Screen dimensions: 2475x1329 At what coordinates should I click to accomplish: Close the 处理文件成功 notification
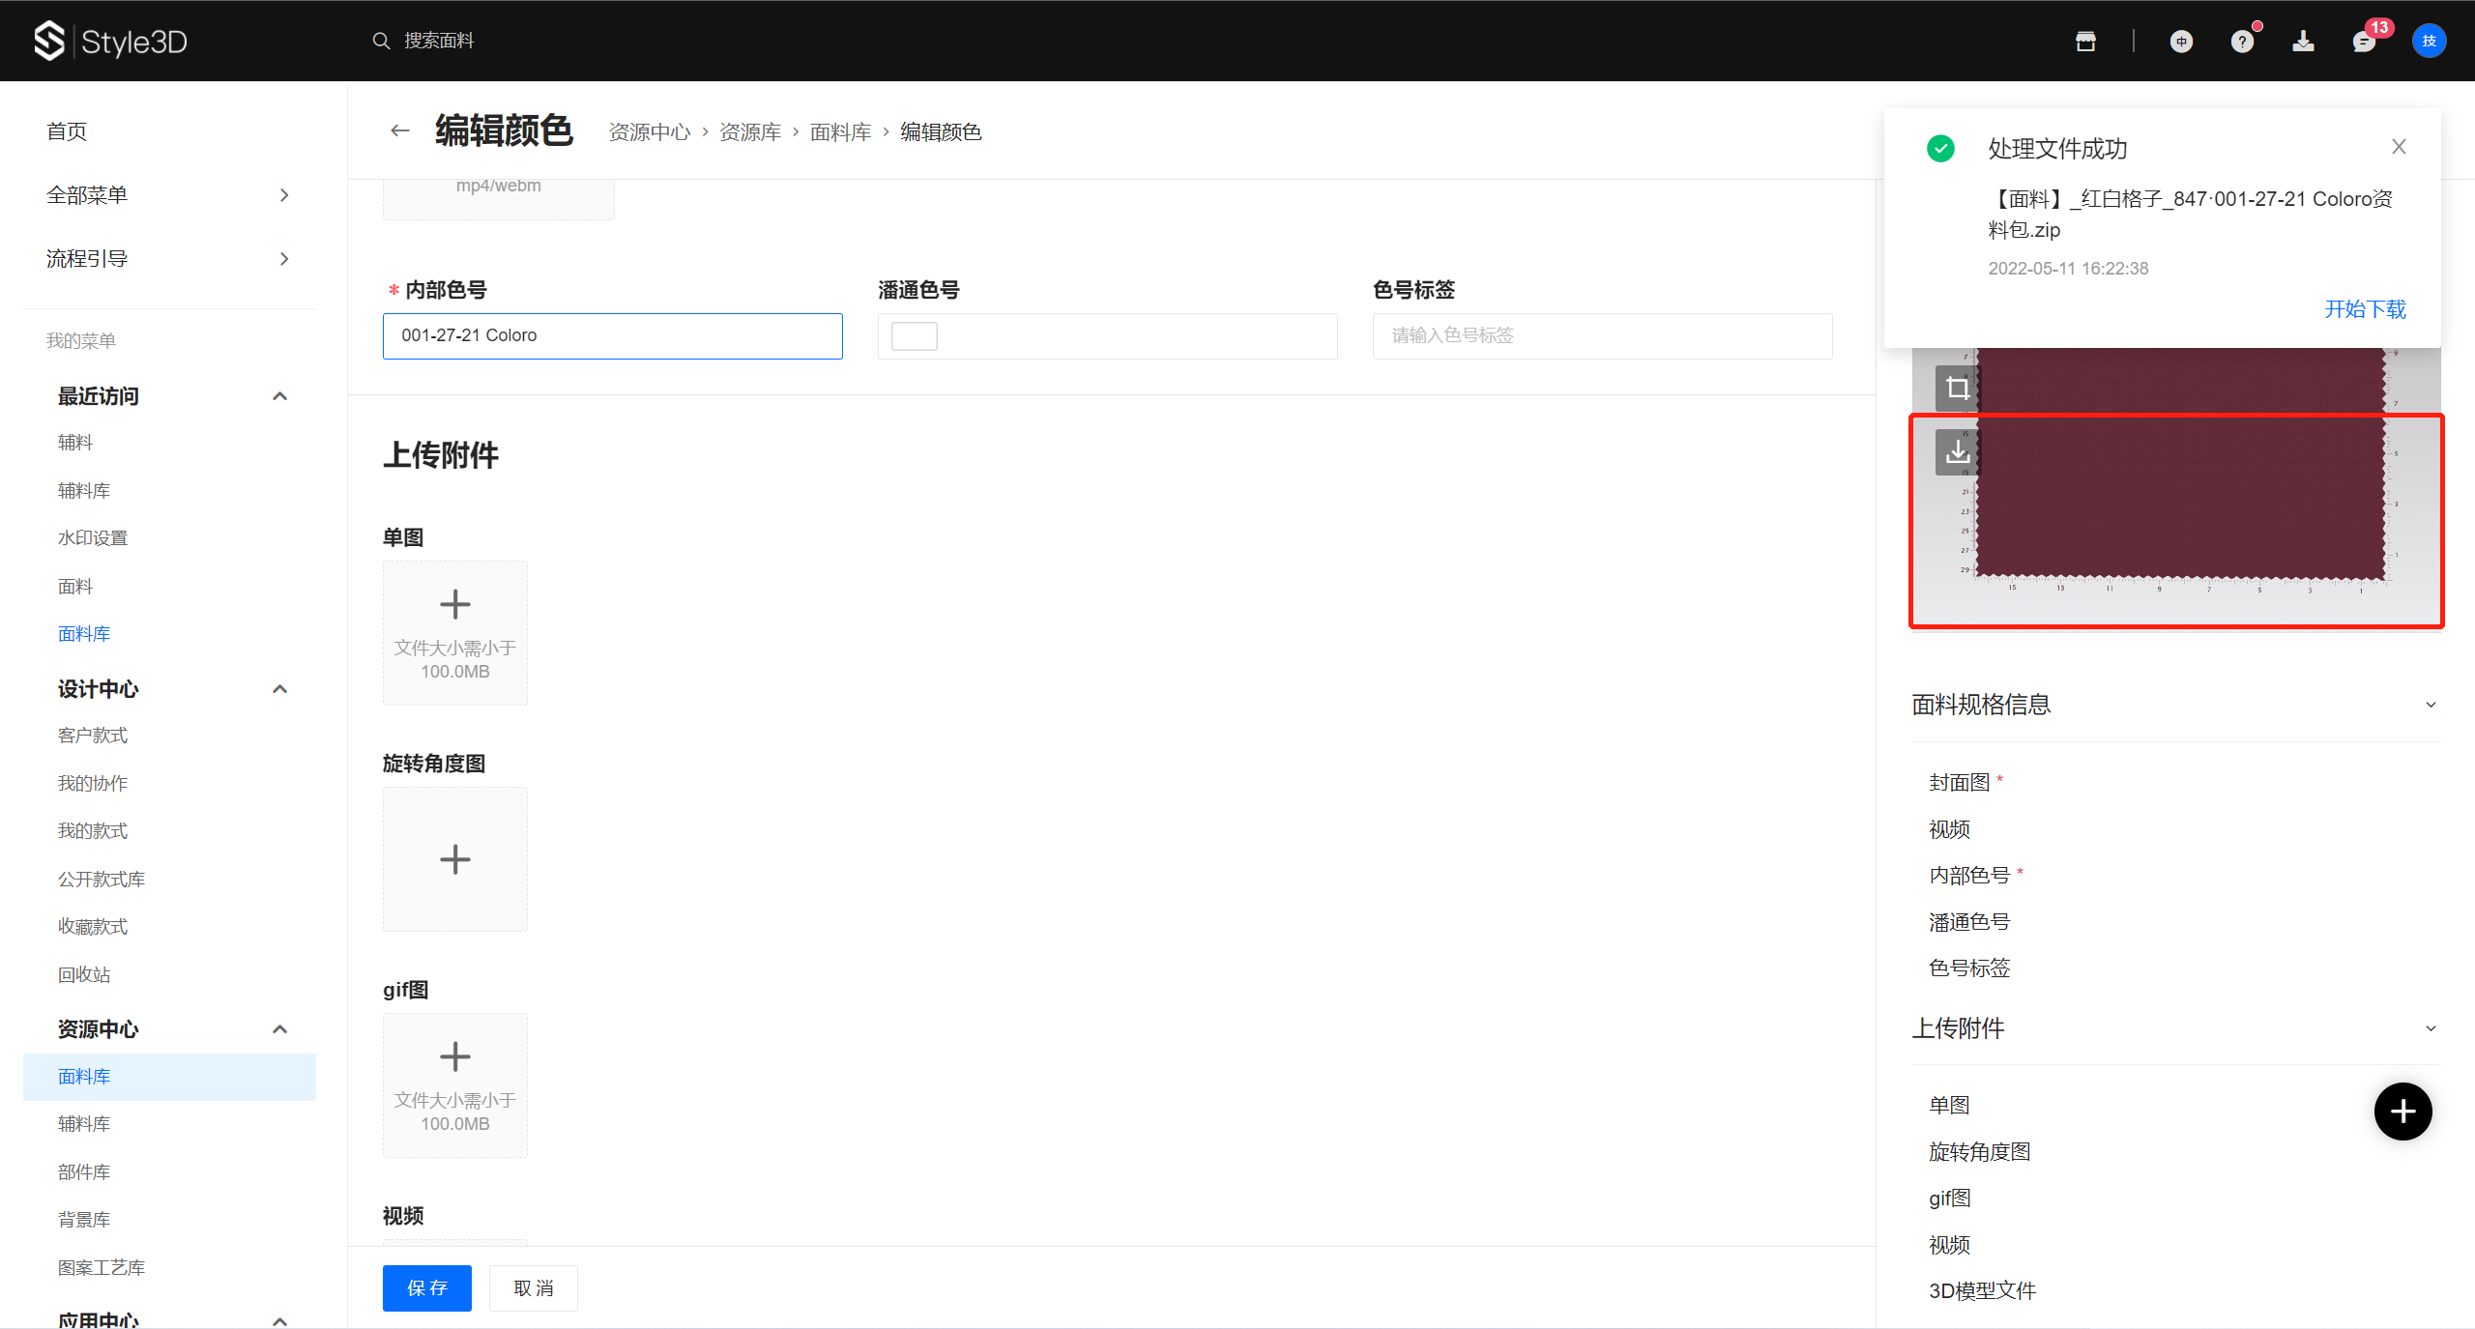[2399, 147]
